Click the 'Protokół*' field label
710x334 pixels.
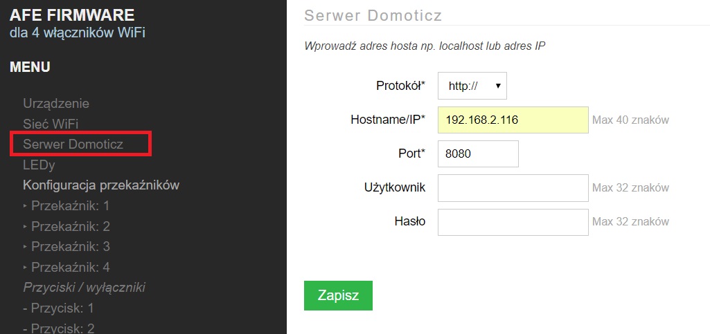point(401,86)
